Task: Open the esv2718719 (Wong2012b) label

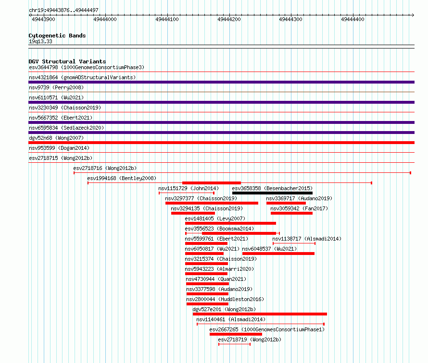Action: (250, 339)
